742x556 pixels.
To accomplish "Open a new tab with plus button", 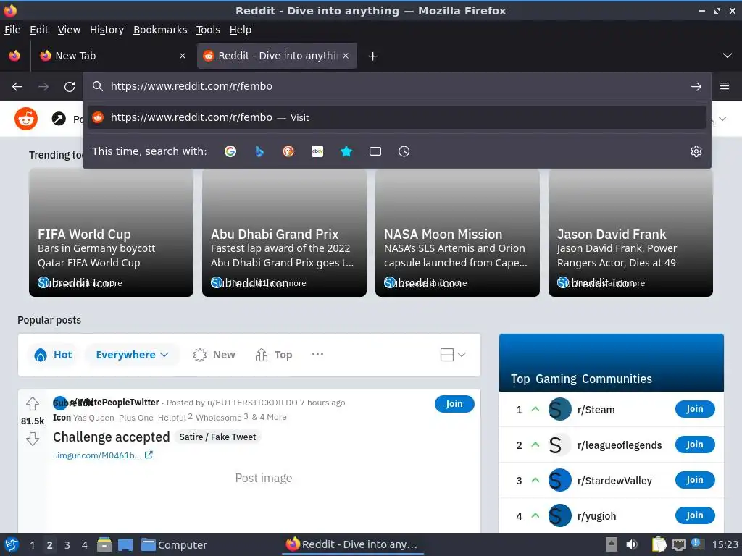I will (x=373, y=56).
